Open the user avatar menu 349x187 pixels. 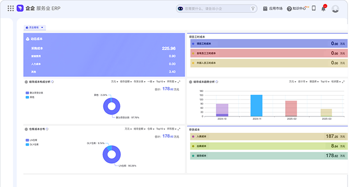[335, 9]
